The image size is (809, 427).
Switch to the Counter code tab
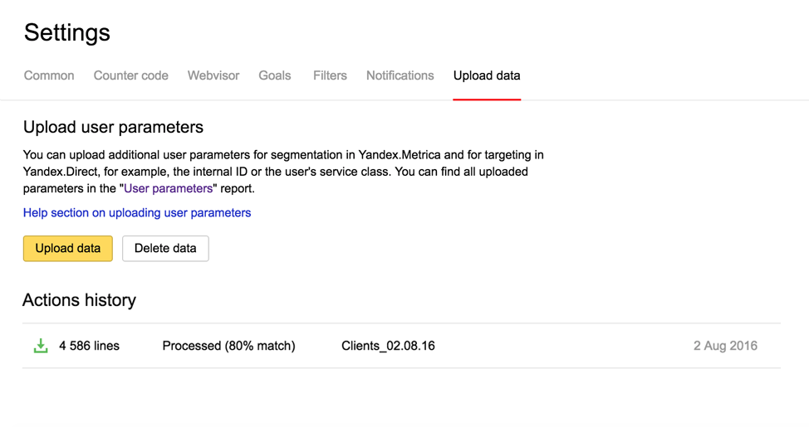click(130, 75)
